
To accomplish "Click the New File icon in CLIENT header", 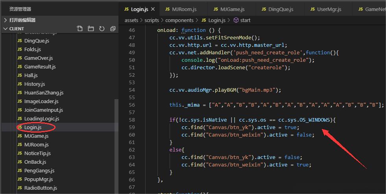I will click(x=79, y=29).
